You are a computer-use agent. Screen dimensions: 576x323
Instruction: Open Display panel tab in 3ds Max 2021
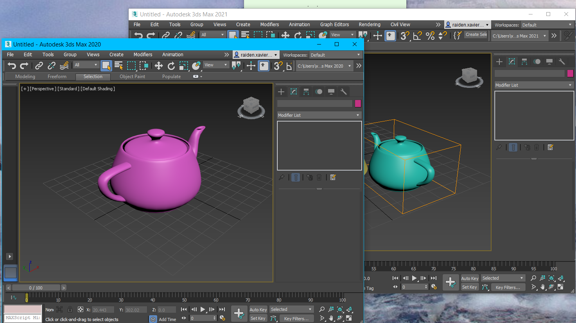pyautogui.click(x=549, y=62)
